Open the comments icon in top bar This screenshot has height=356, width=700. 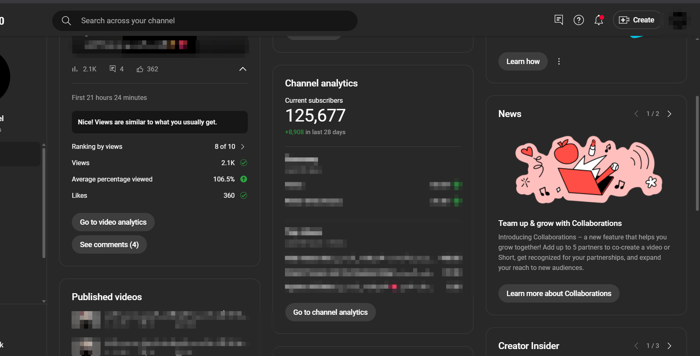tap(559, 20)
